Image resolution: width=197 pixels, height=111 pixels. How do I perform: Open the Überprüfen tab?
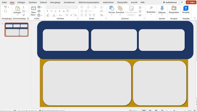tap(122, 2)
